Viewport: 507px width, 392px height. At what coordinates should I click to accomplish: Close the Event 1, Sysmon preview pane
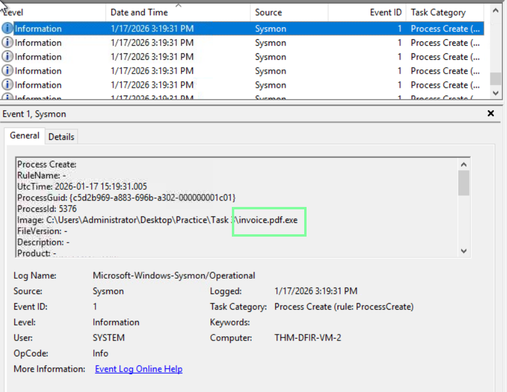(x=490, y=113)
